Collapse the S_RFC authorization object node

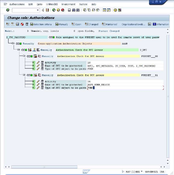(18, 50)
